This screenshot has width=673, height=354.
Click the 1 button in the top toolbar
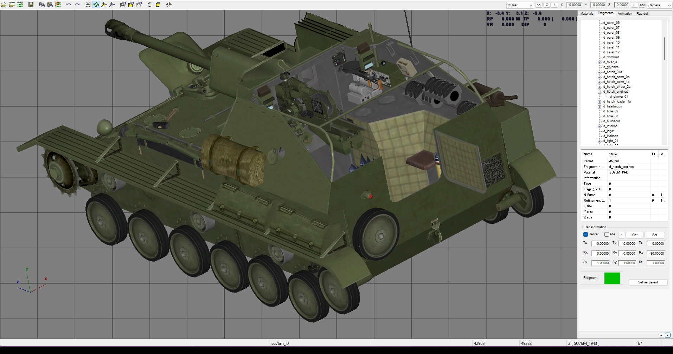pyautogui.click(x=555, y=5)
